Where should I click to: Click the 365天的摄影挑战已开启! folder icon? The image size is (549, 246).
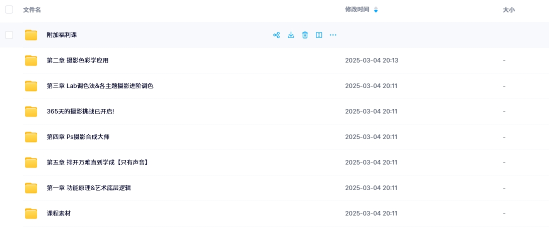31,111
